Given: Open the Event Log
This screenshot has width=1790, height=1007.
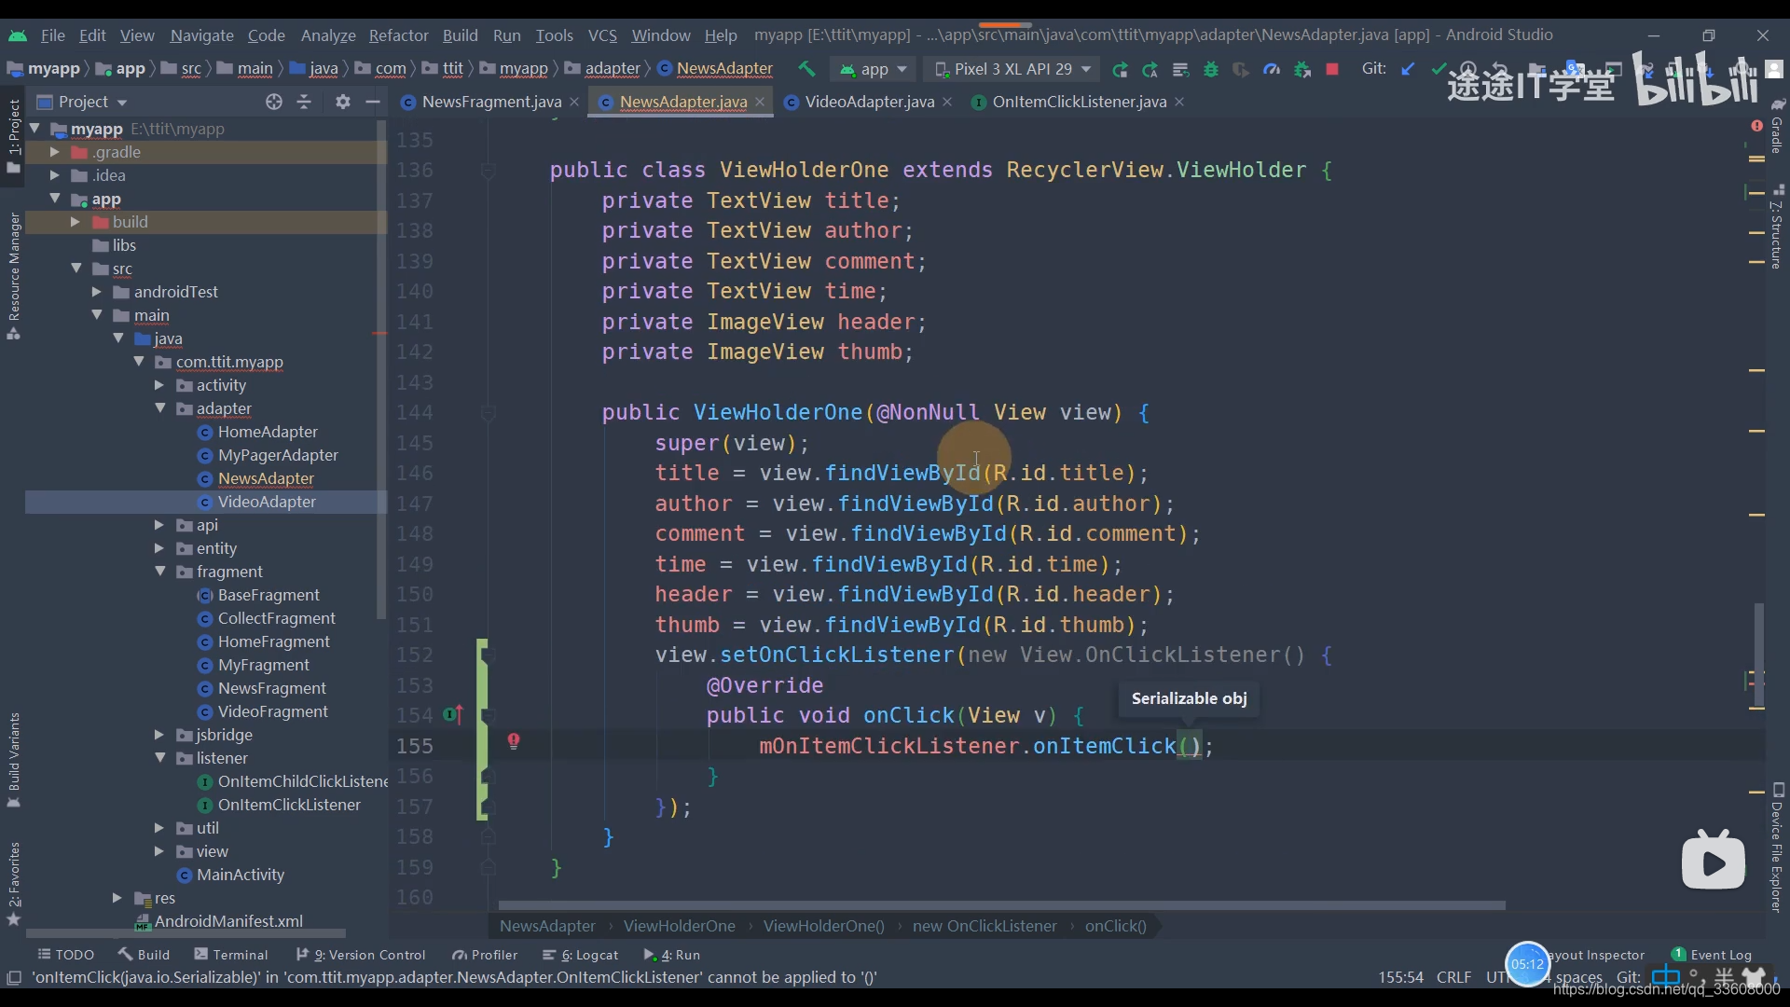Looking at the screenshot, I should coord(1712,955).
